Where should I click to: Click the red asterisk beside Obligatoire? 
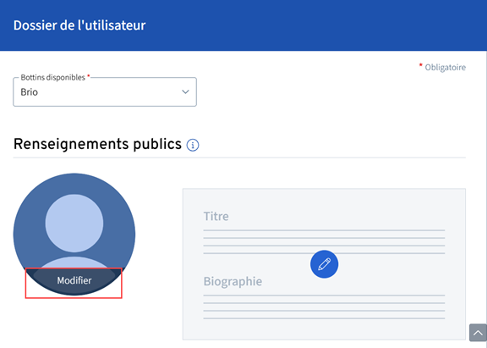tap(421, 65)
